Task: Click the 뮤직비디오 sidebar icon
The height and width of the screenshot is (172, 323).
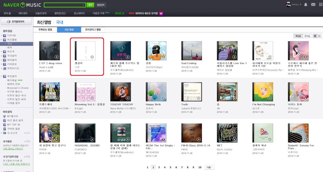Action: pyautogui.click(x=5, y=68)
